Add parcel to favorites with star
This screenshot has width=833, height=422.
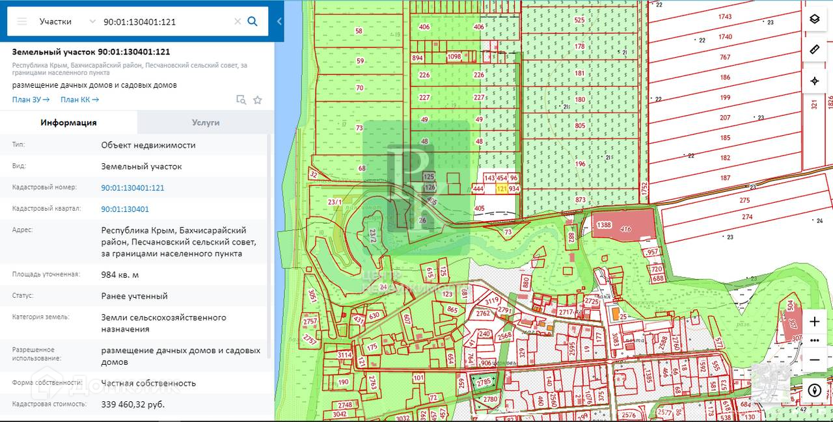coord(258,99)
